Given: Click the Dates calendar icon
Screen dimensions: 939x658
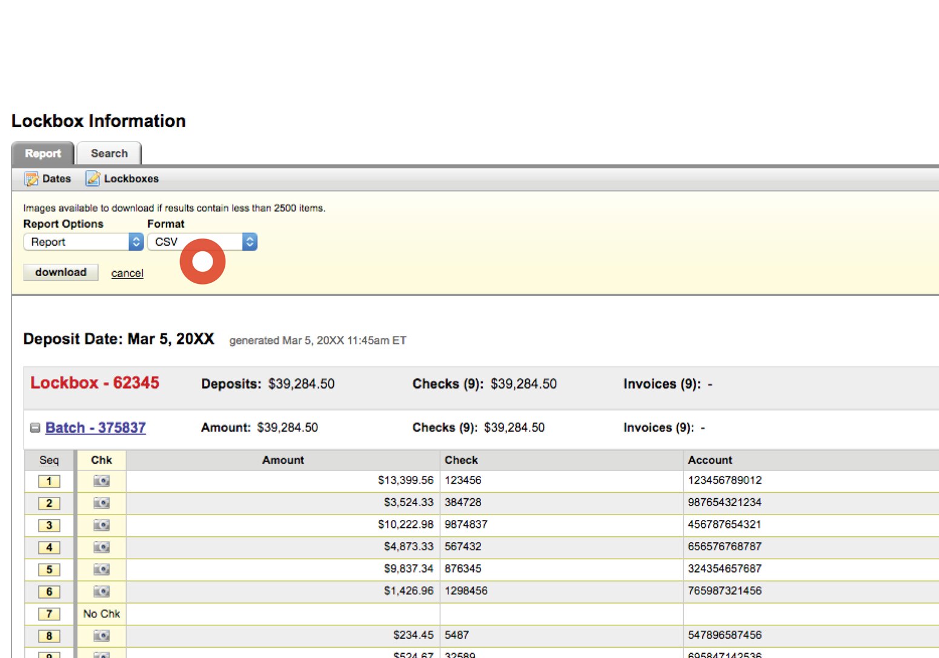Looking at the screenshot, I should pos(32,179).
